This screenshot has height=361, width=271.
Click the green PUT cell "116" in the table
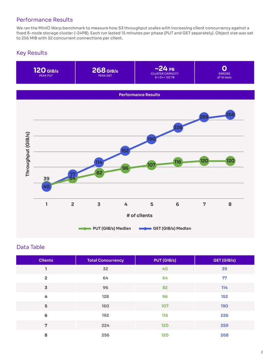(165, 315)
